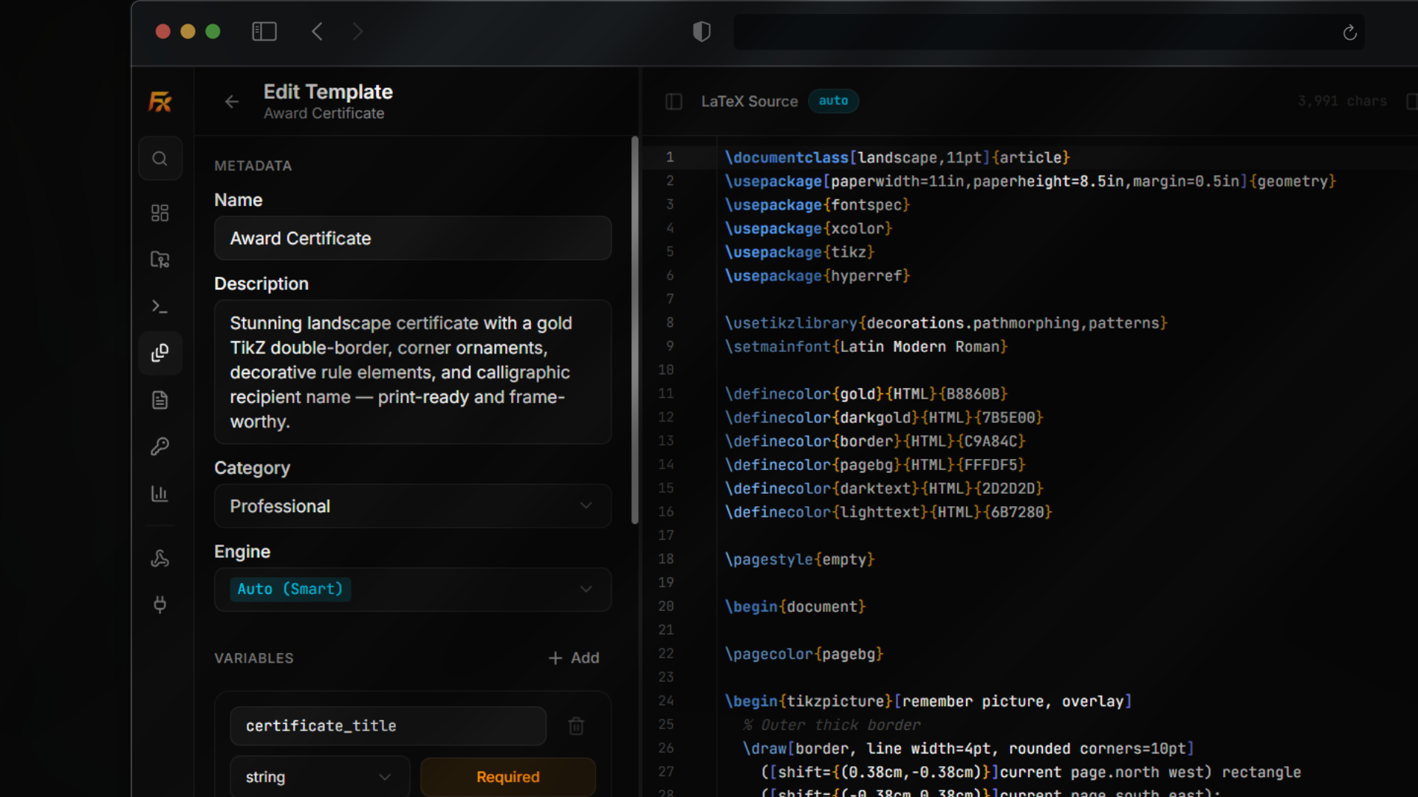Click the search icon in sidebar
The height and width of the screenshot is (797, 1418).
coord(160,159)
